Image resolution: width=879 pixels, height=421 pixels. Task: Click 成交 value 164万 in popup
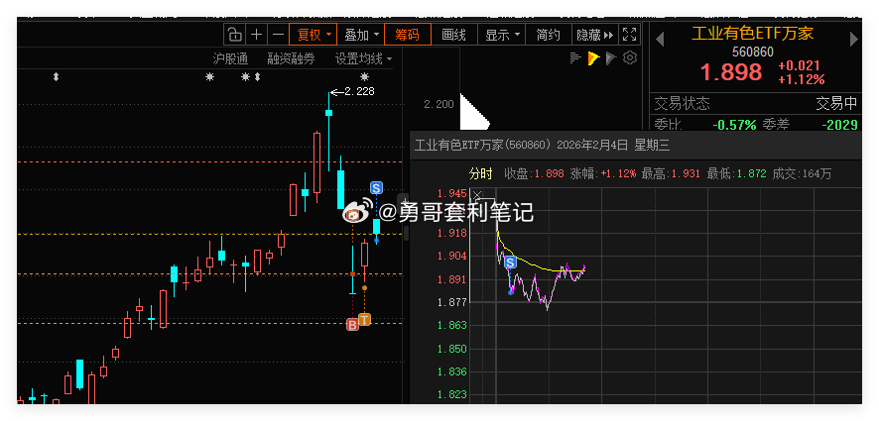816,174
